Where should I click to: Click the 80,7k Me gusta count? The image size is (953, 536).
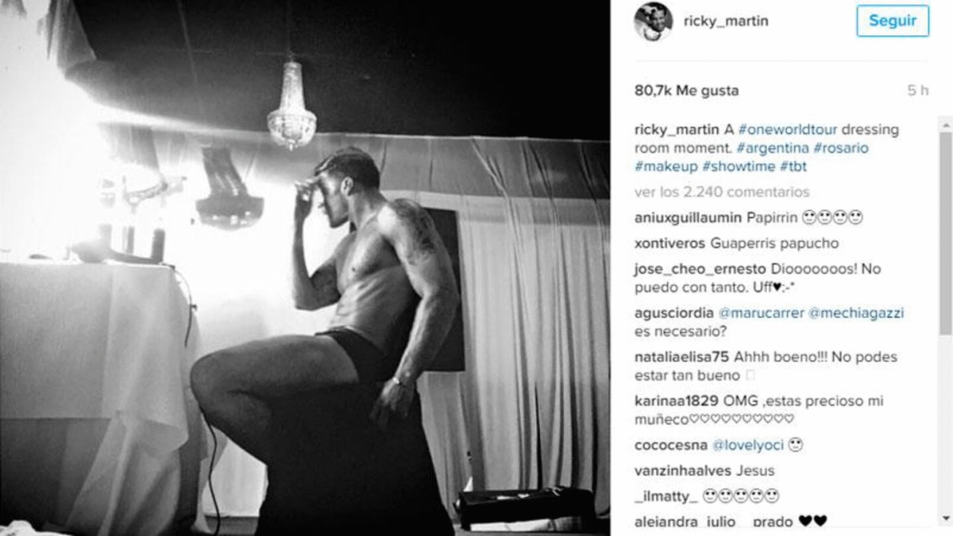[686, 90]
